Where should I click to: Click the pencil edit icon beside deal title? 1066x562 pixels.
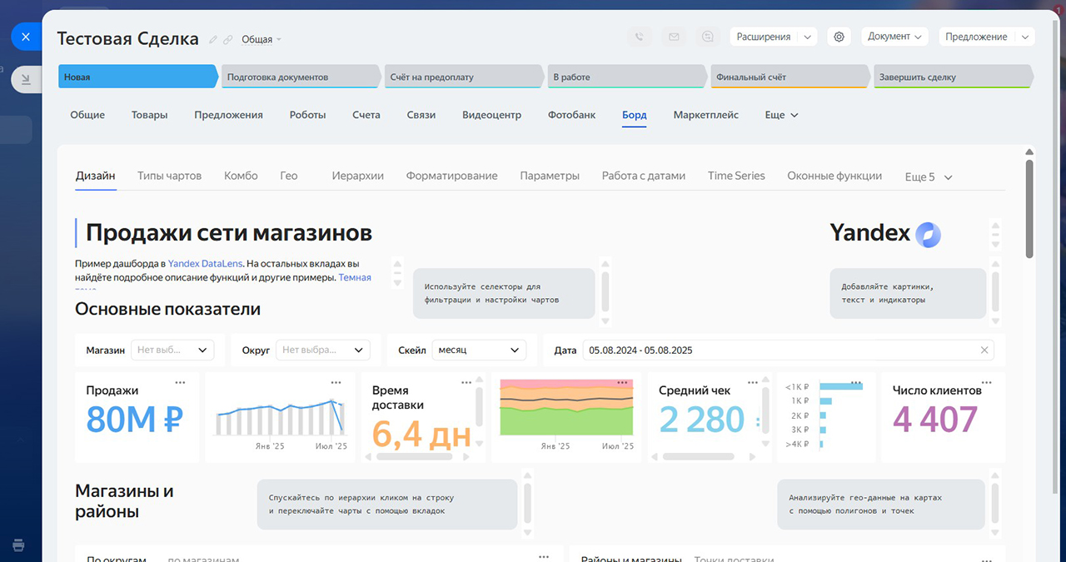(x=213, y=40)
